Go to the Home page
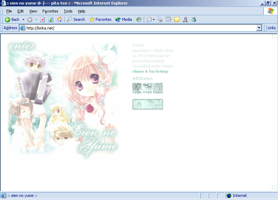 pyautogui.click(x=59, y=19)
